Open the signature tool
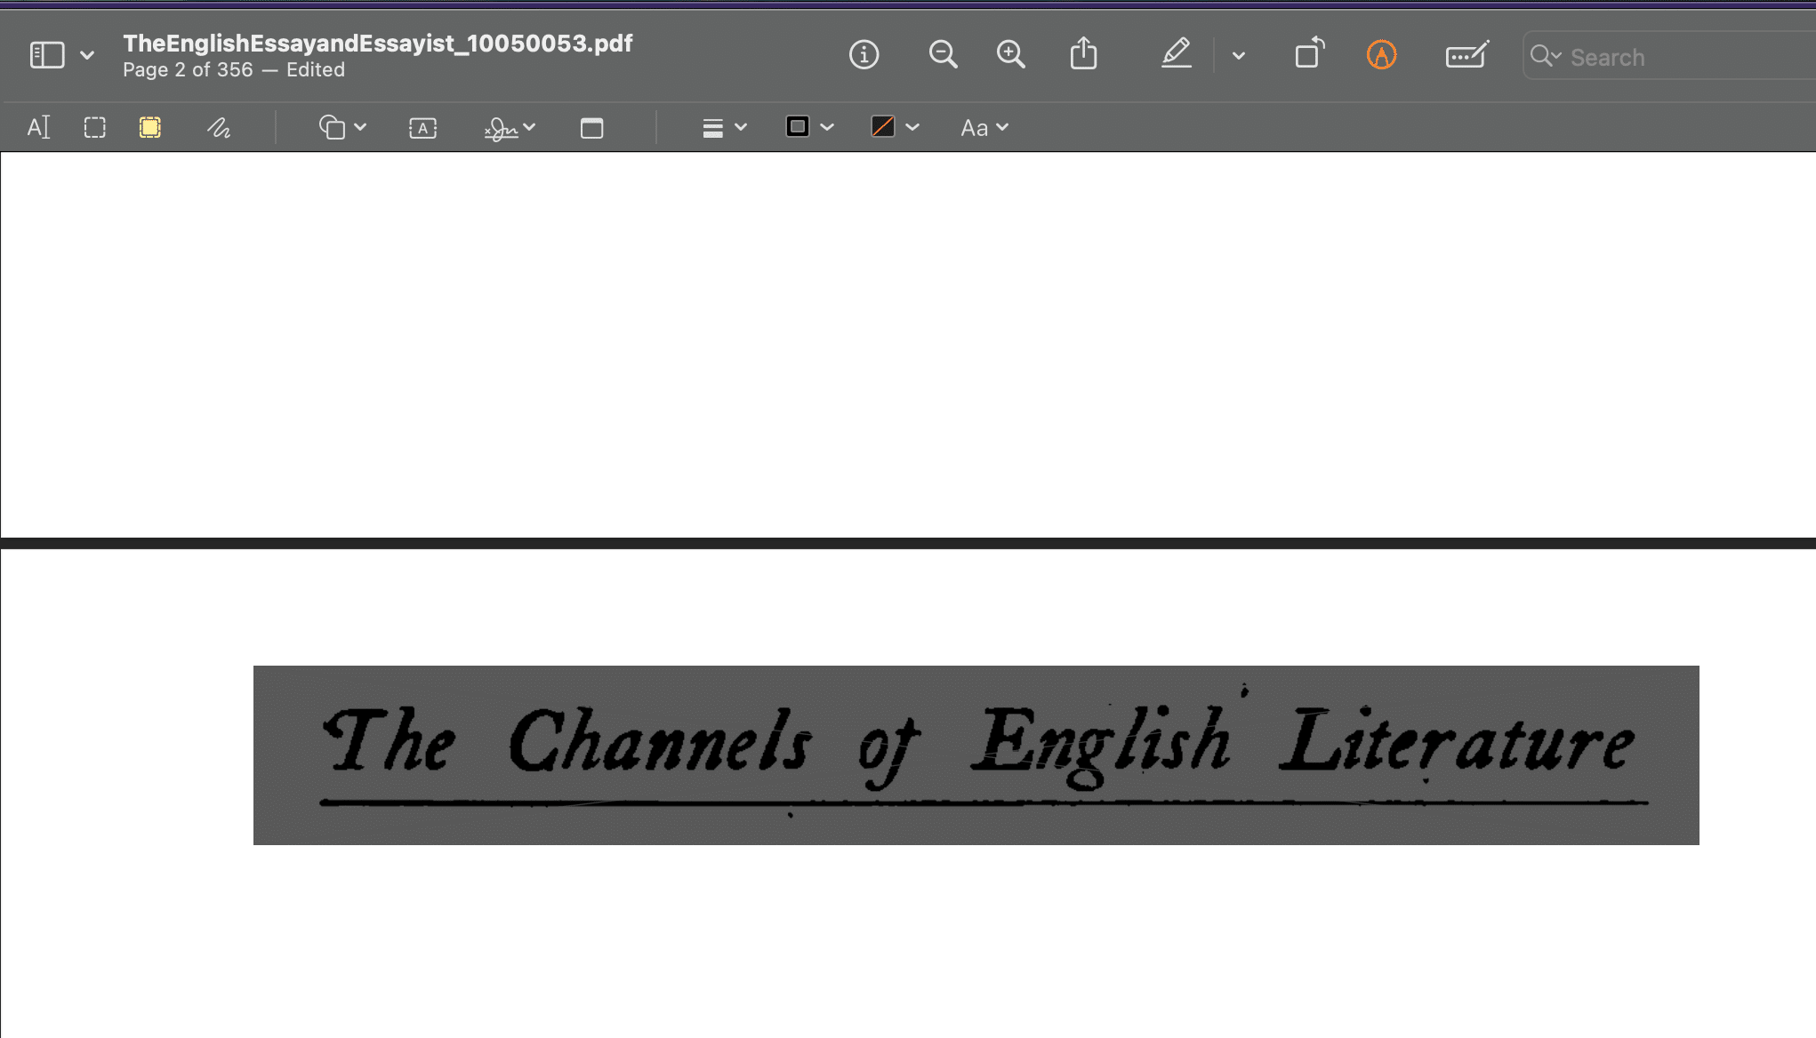 499,127
